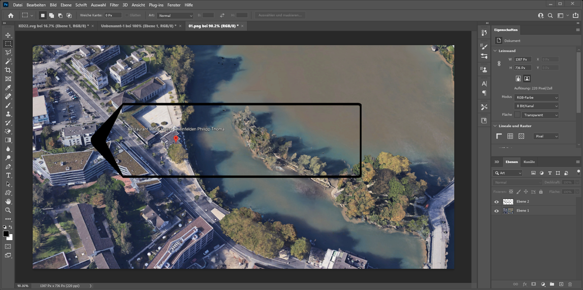Click Auswählen und maskieren button
This screenshot has width=583, height=290.
[280, 15]
